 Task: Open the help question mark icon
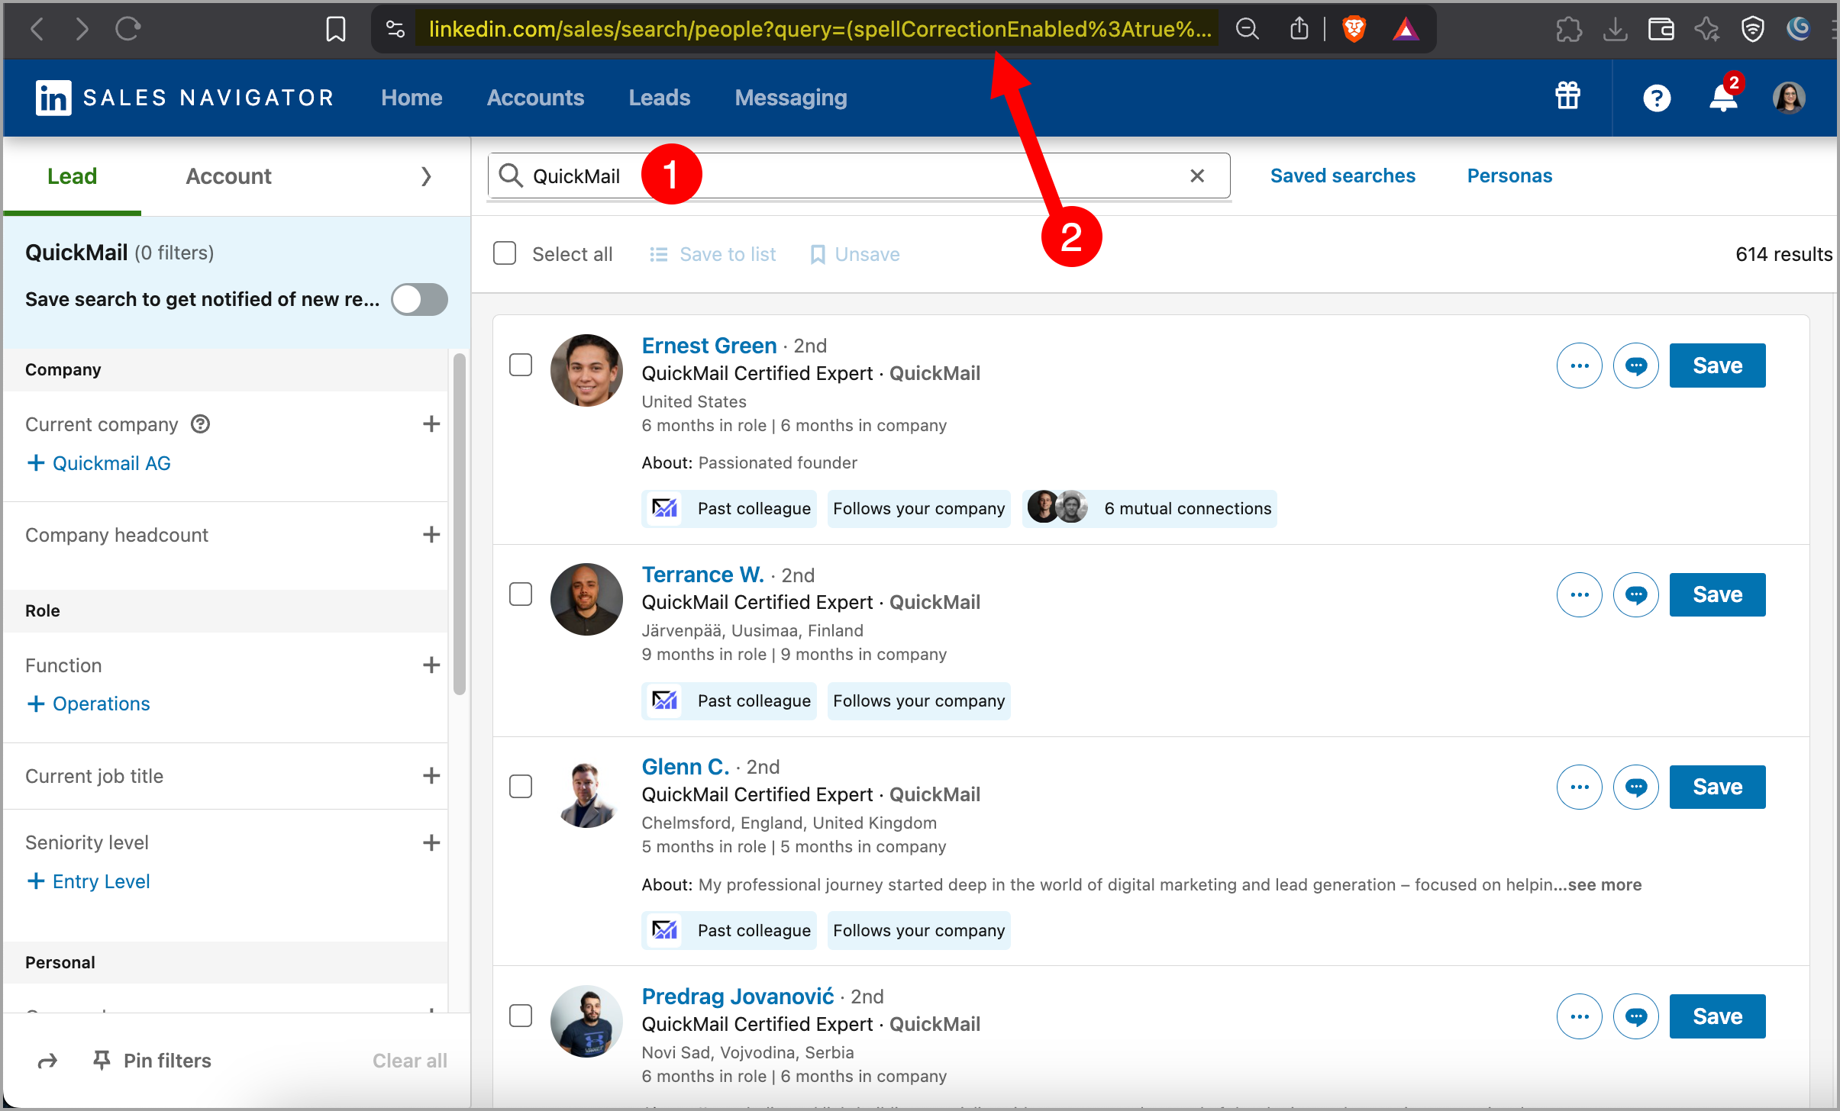(1656, 98)
